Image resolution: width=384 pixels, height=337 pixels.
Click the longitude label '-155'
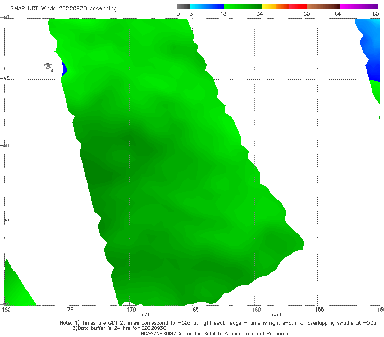[317, 310]
